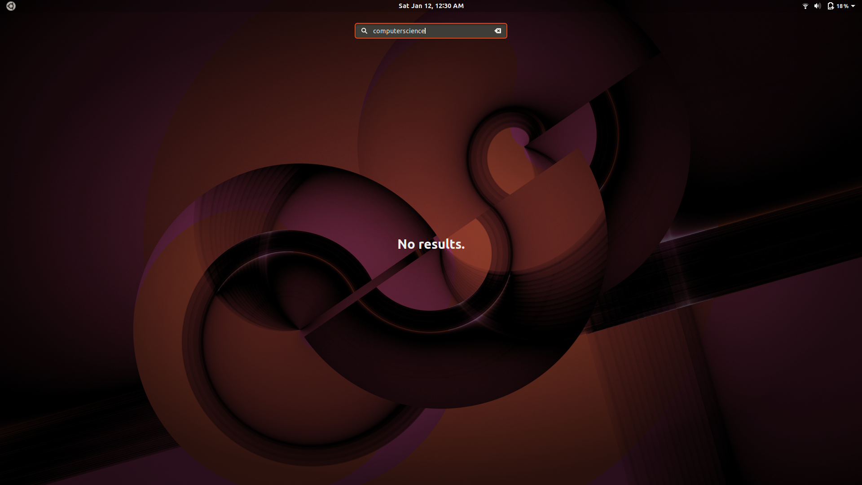Open the clock showing Sat Jan 12, 12:30 AM
Screen dimensions: 862x485
click(x=431, y=6)
